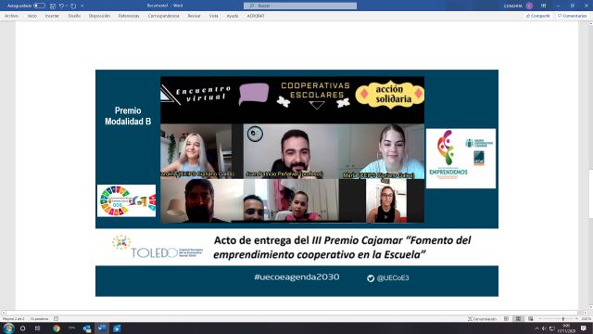Image resolution: width=593 pixels, height=334 pixels.
Task: Click the Buscar search box
Action: tap(300, 6)
